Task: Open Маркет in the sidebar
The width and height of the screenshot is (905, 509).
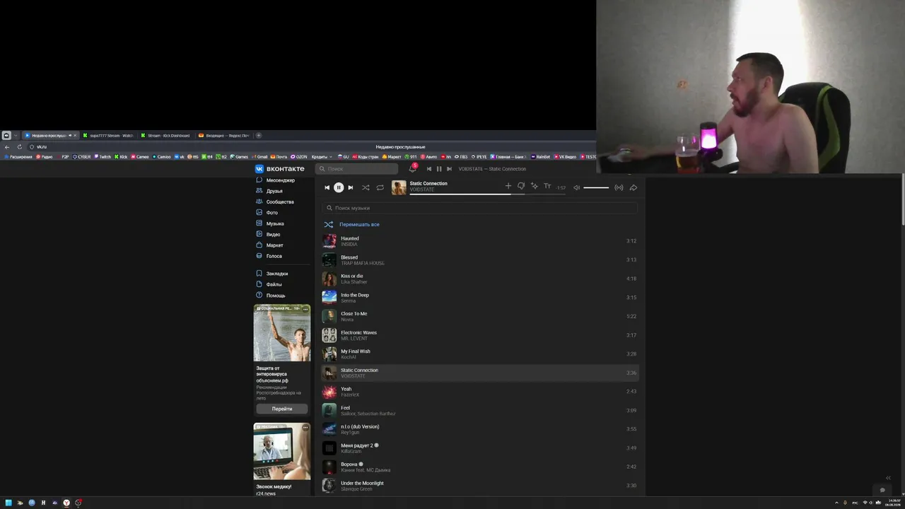Action: click(x=269, y=245)
